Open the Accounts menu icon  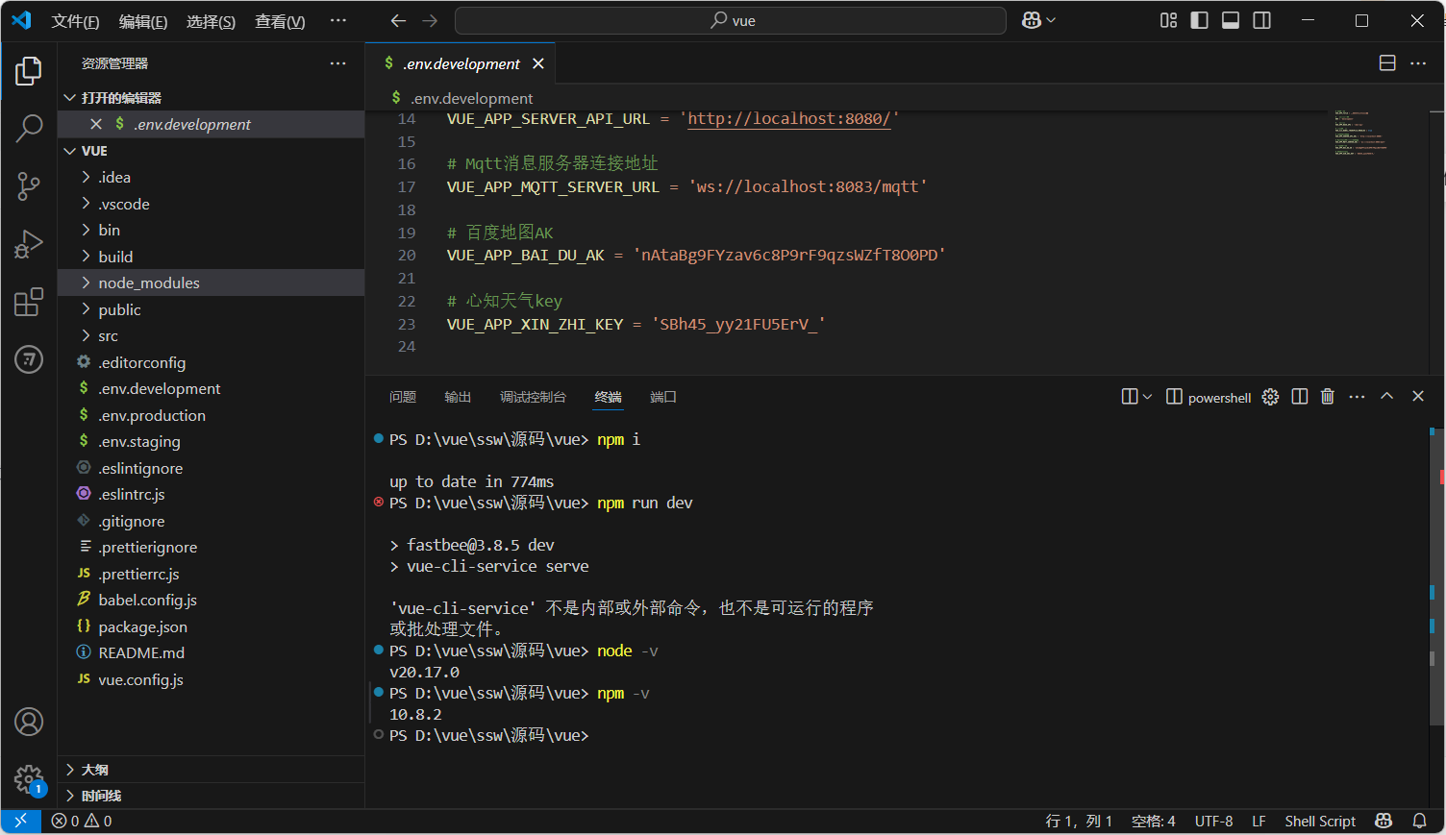[x=29, y=722]
